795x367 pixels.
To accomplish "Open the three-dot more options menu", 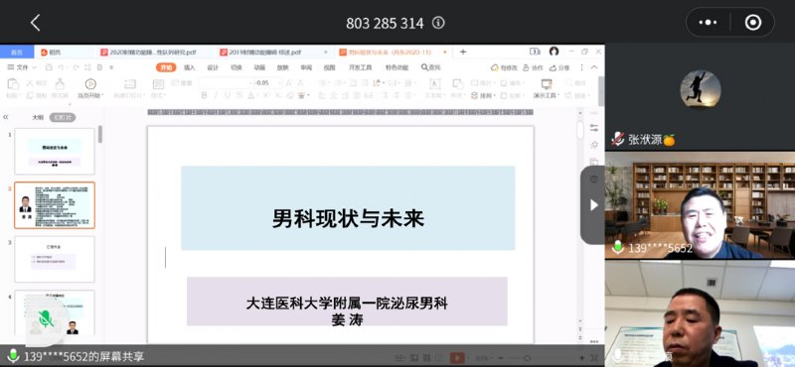I will coord(709,23).
